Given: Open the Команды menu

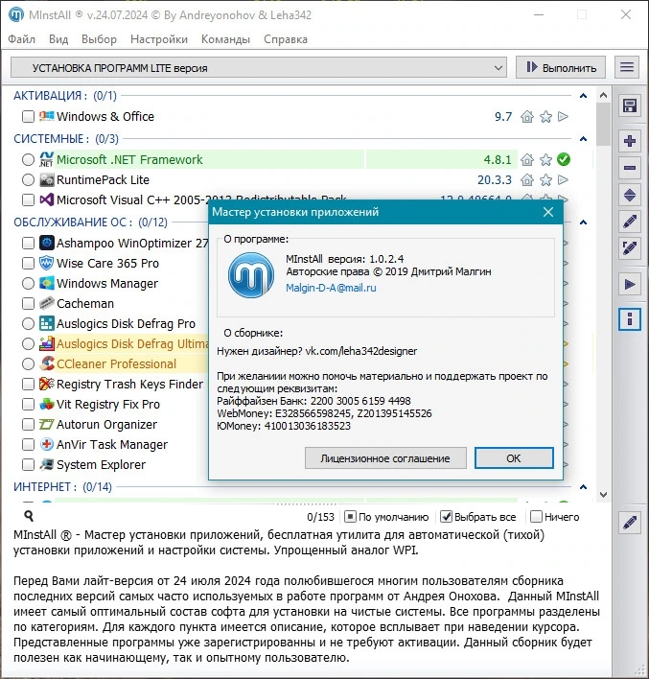Looking at the screenshot, I should pos(225,39).
